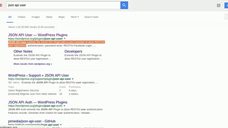Click the https://wordpress.org/plugins/json-api-user/ green URL
Viewport: 228px width, 128px height.
click(x=36, y=39)
